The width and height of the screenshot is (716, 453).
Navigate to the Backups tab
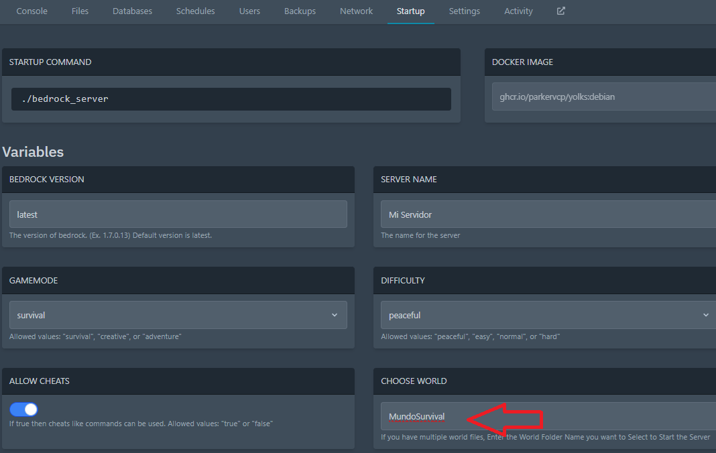(x=300, y=11)
